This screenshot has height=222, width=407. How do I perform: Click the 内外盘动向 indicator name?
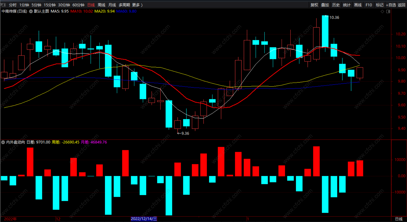tap(15, 142)
